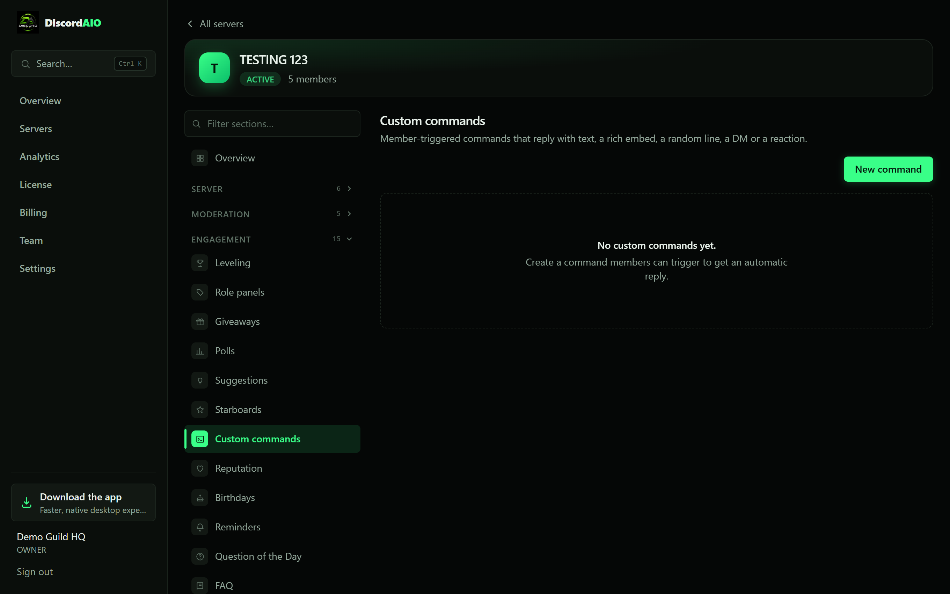Click the download arrow icon
Image resolution: width=950 pixels, height=594 pixels.
click(x=26, y=502)
